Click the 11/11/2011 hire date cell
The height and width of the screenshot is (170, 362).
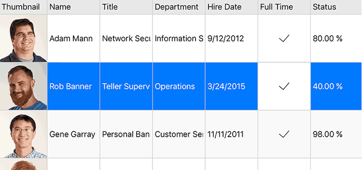231,134
